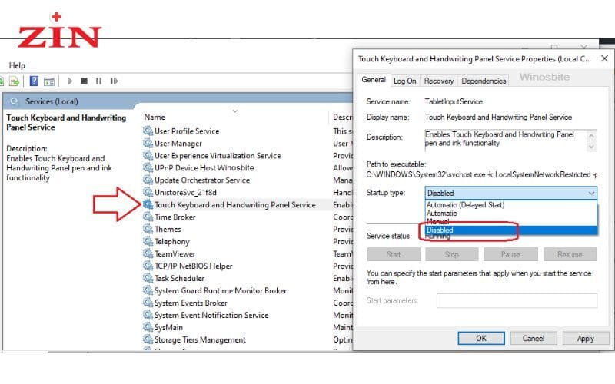Screen dimensions: 615x384
Task: Click the gear icon beside Update Orchestrator Service
Action: tap(148, 180)
